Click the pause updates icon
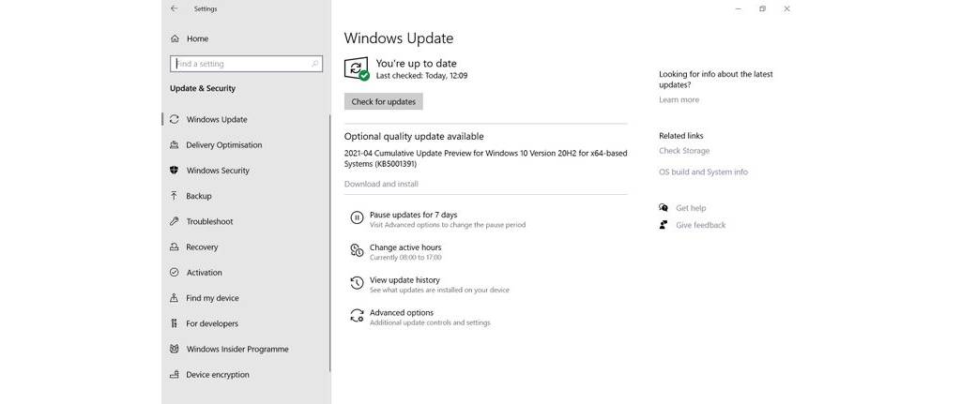Viewport: 961px width, 404px height. tap(357, 217)
